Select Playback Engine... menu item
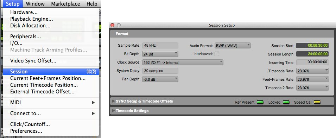This screenshot has width=336, height=138. click(51, 19)
